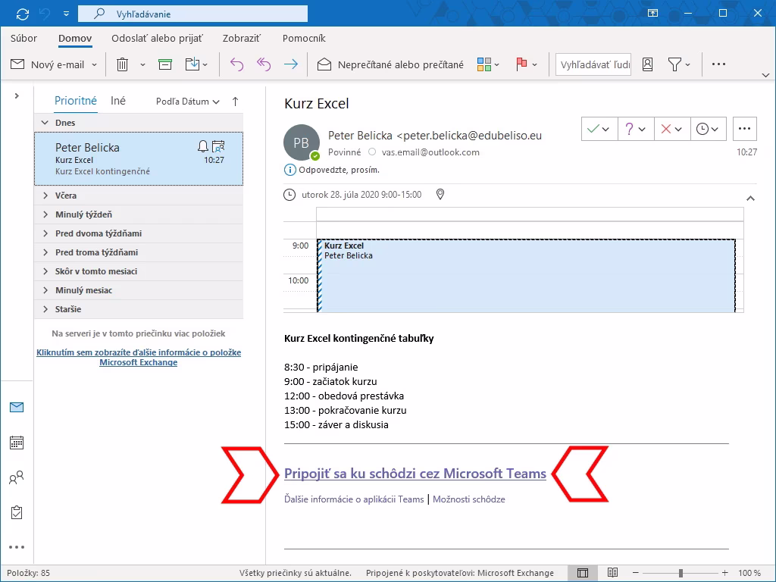
Task: Propose new time with clock button
Action: [708, 129]
